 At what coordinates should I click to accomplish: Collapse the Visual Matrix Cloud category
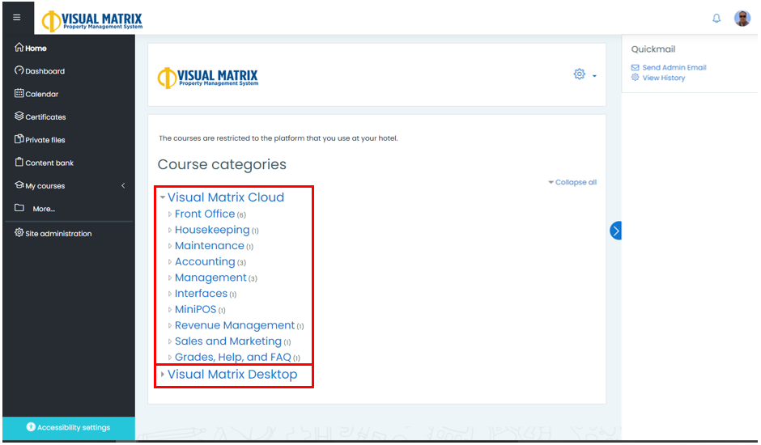pos(163,197)
